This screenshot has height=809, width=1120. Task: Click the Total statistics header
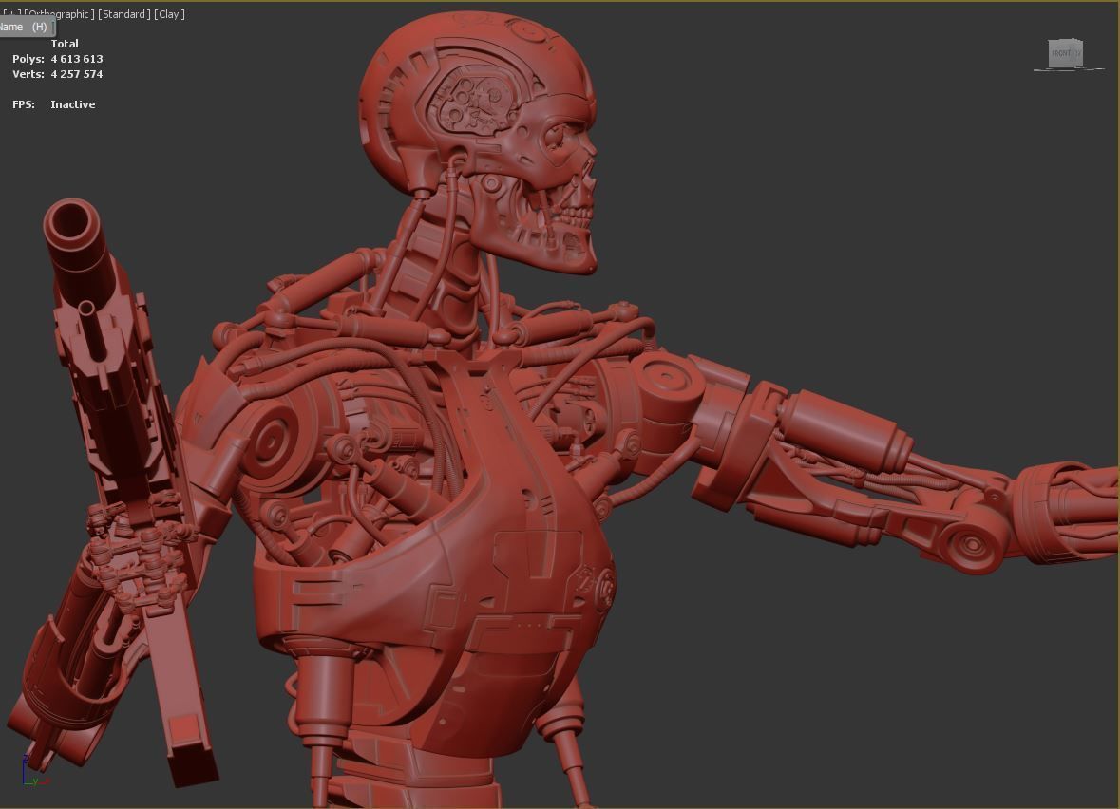pos(65,44)
